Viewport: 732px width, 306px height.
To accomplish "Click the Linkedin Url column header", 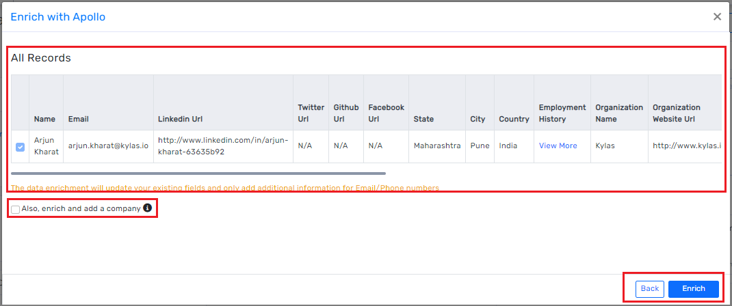I will pyautogui.click(x=223, y=102).
